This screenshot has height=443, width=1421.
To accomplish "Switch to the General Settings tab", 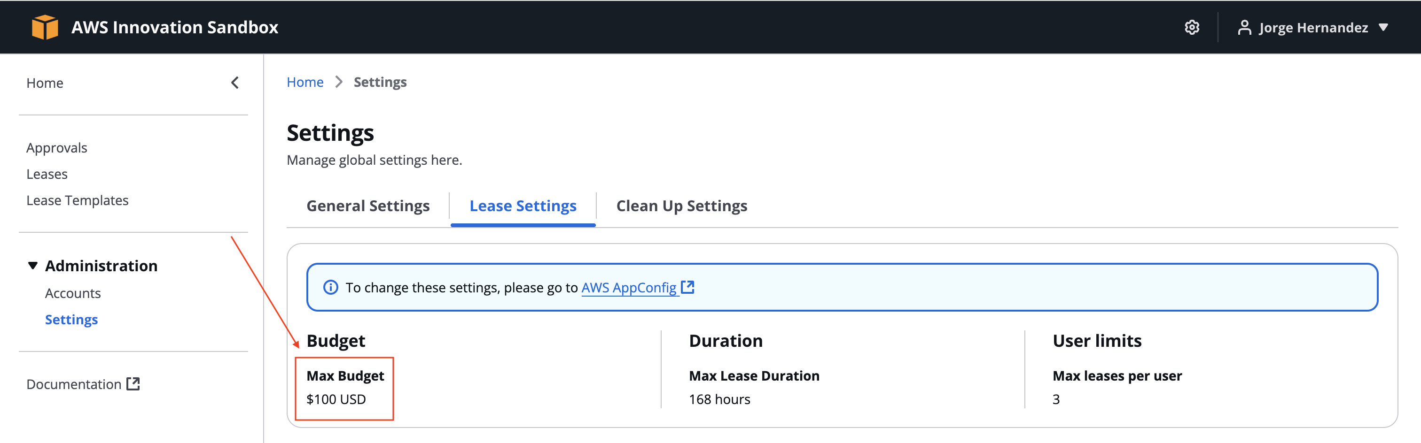I will coord(368,206).
